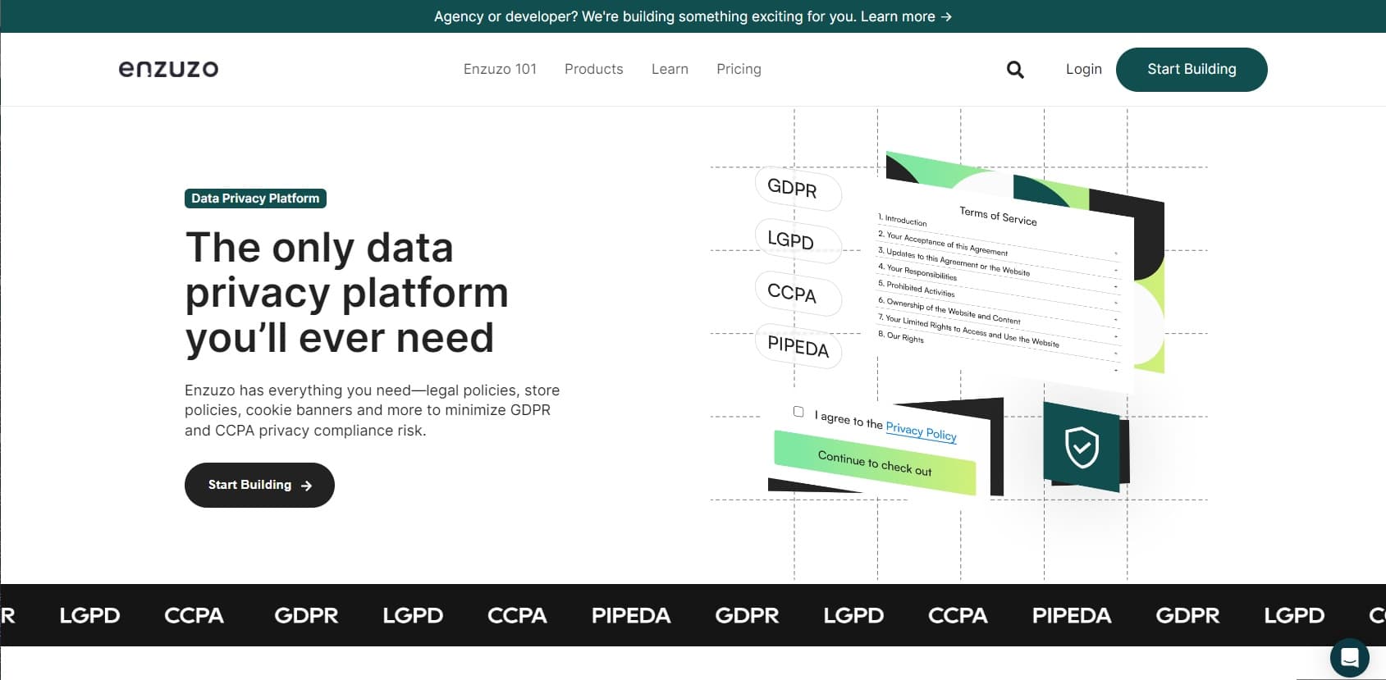The image size is (1386, 680).
Task: Open the Enzuzo 101 menu
Action: (500, 69)
